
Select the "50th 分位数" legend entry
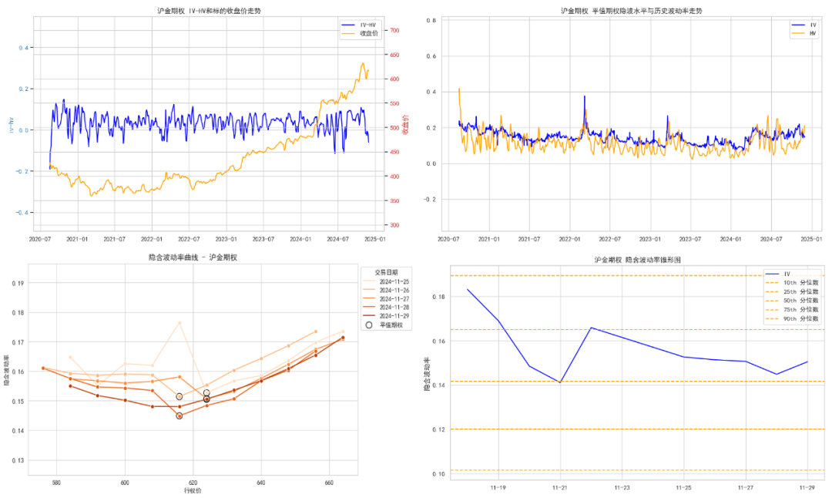[x=792, y=301]
